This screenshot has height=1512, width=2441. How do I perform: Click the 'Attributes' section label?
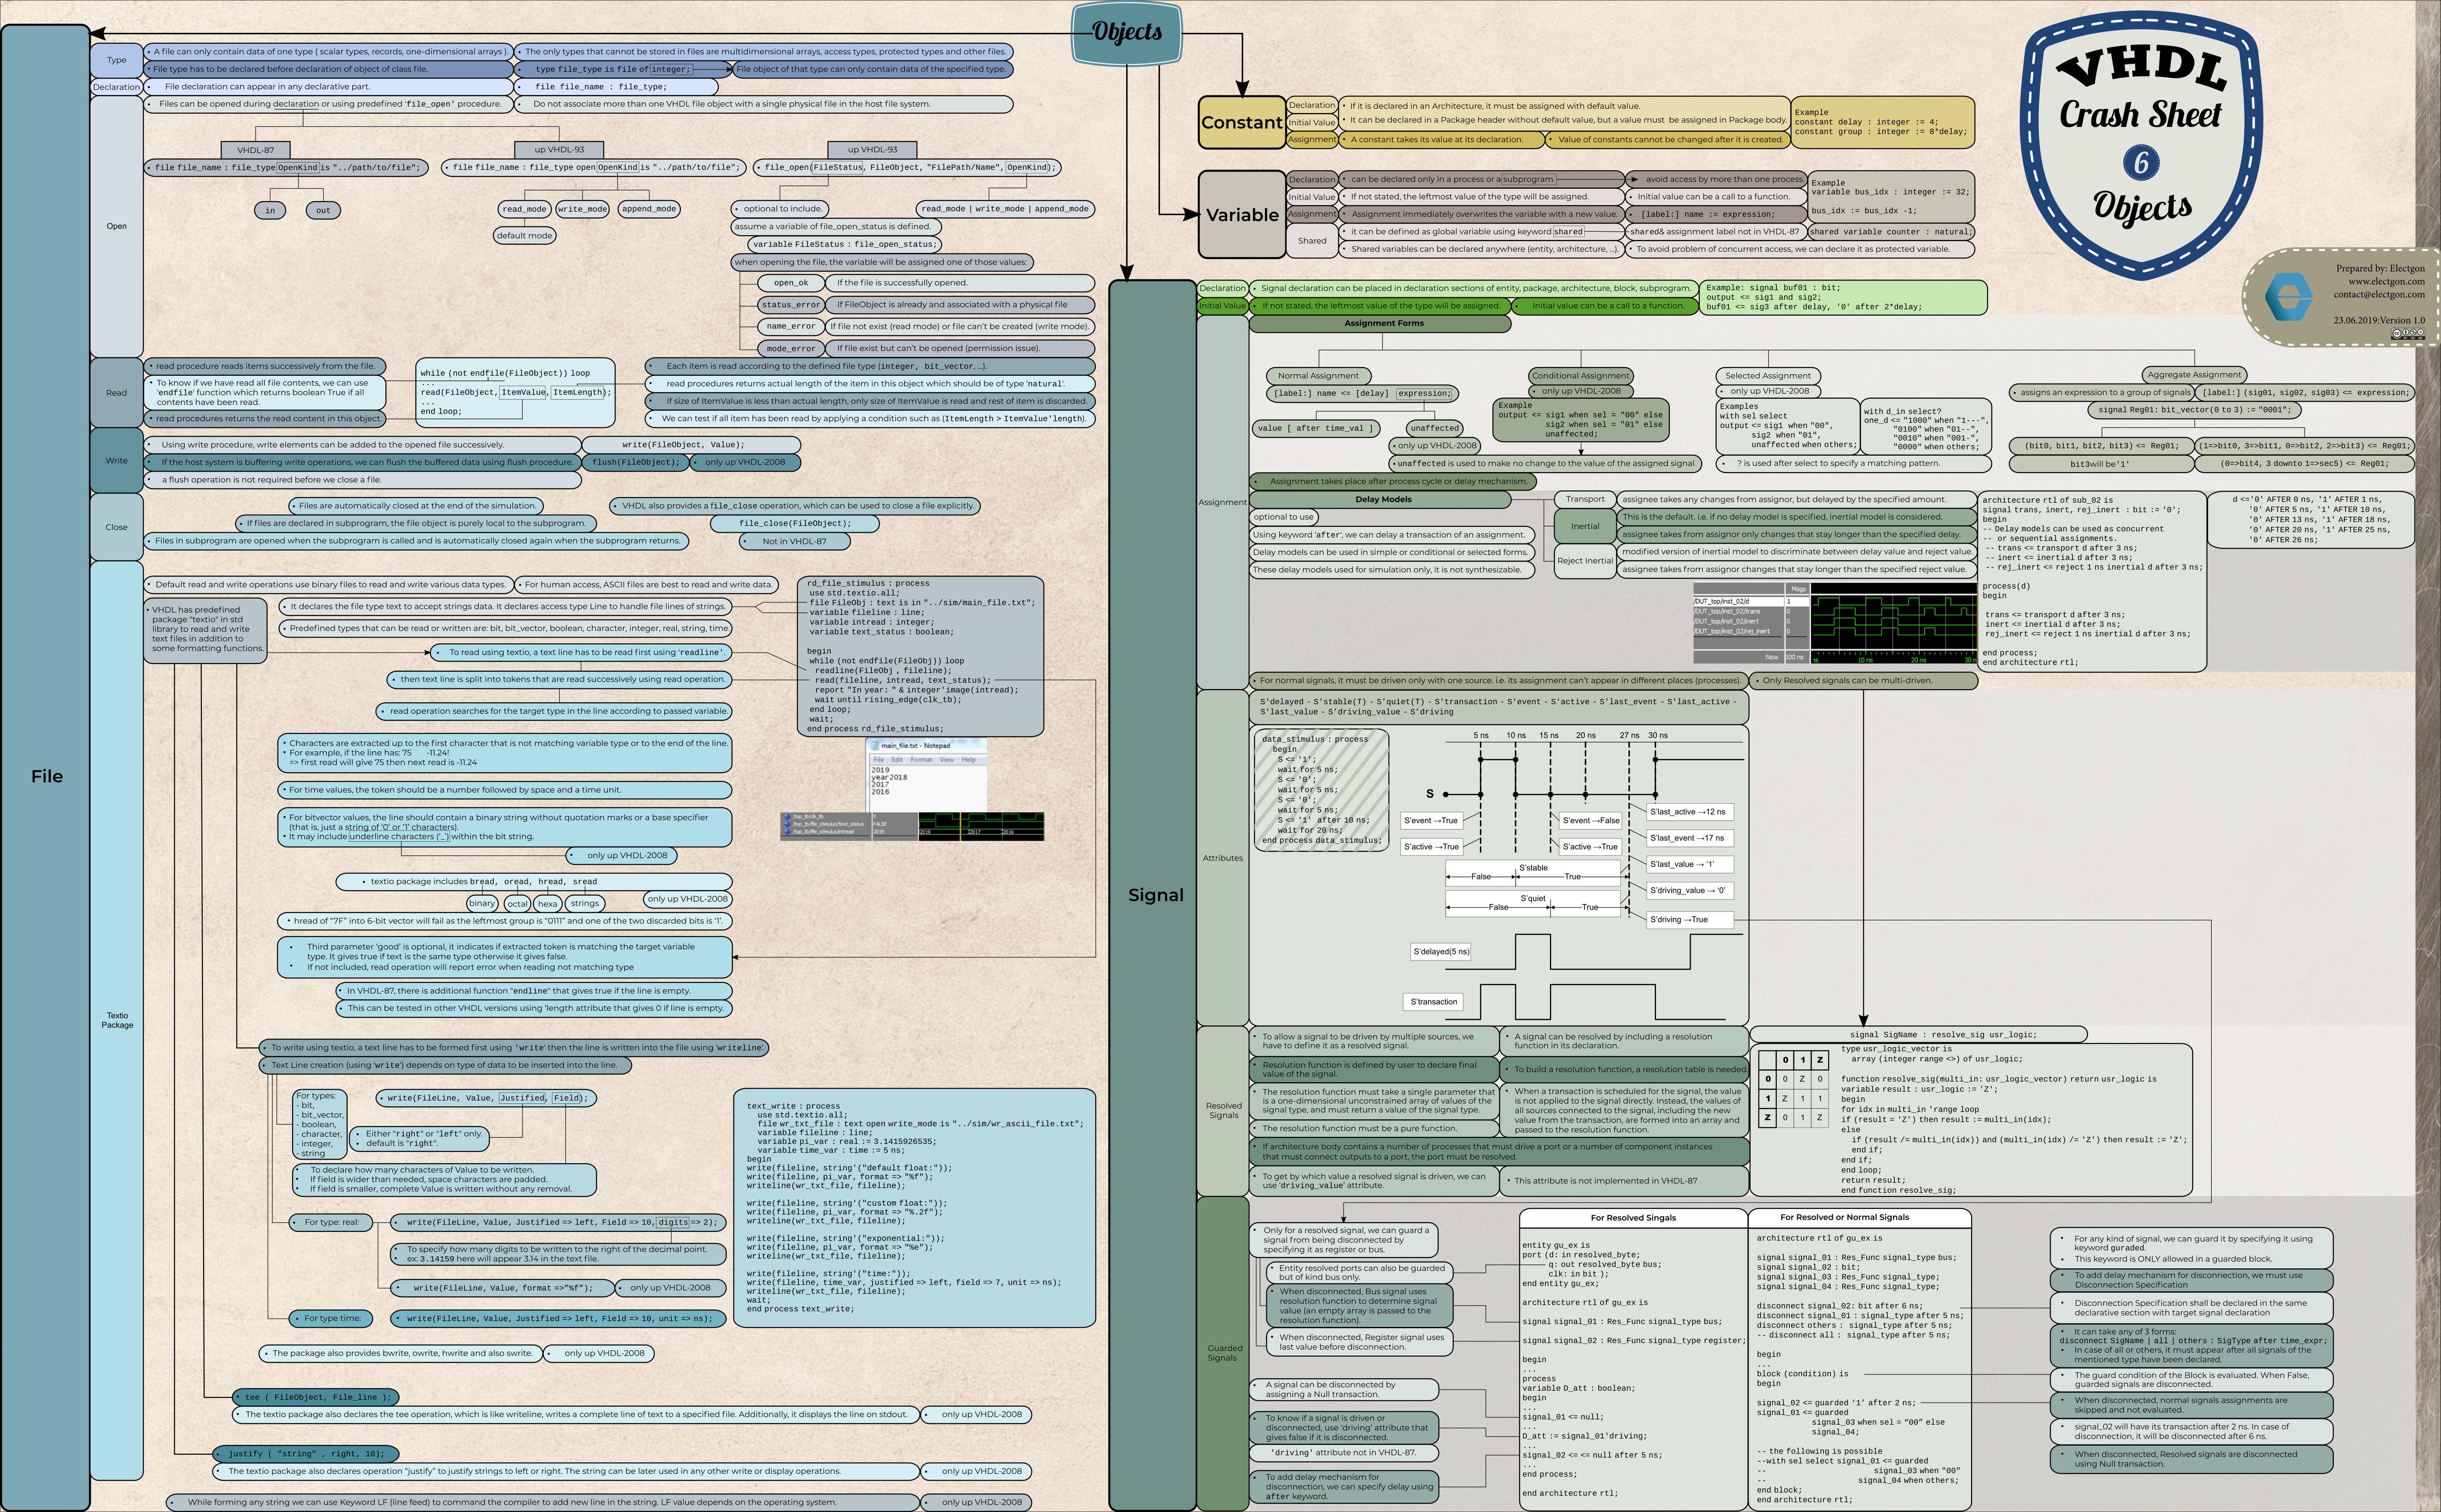1223,858
